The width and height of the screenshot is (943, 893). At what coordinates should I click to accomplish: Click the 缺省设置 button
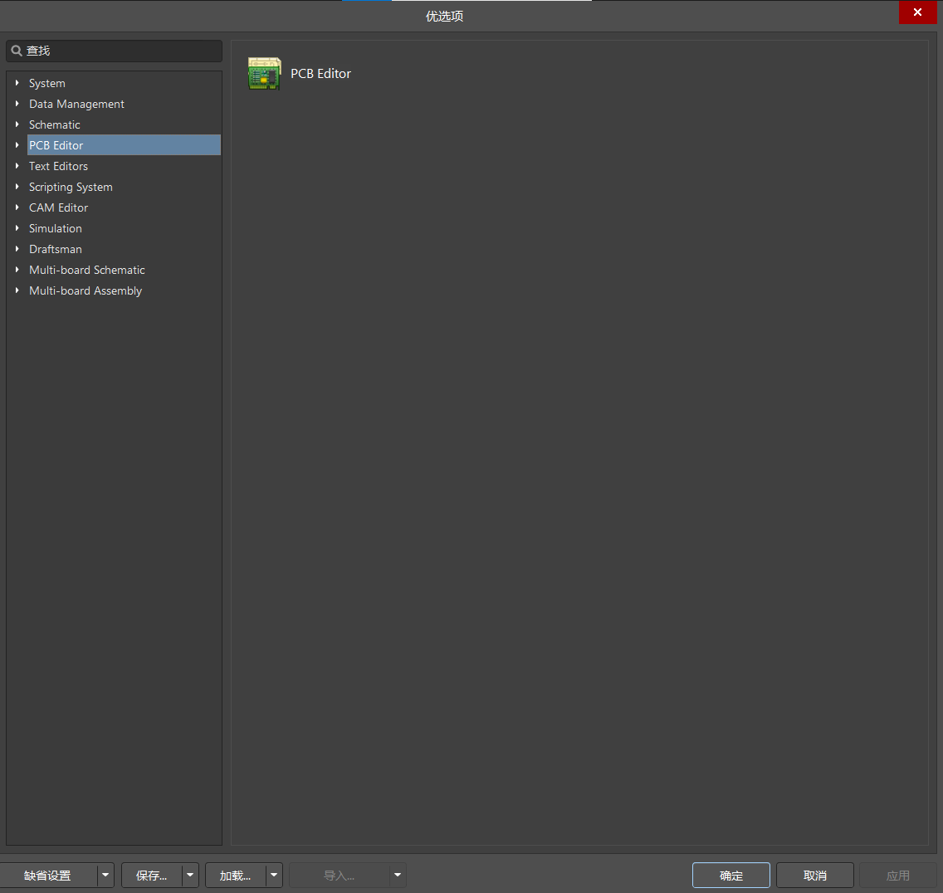pos(48,876)
